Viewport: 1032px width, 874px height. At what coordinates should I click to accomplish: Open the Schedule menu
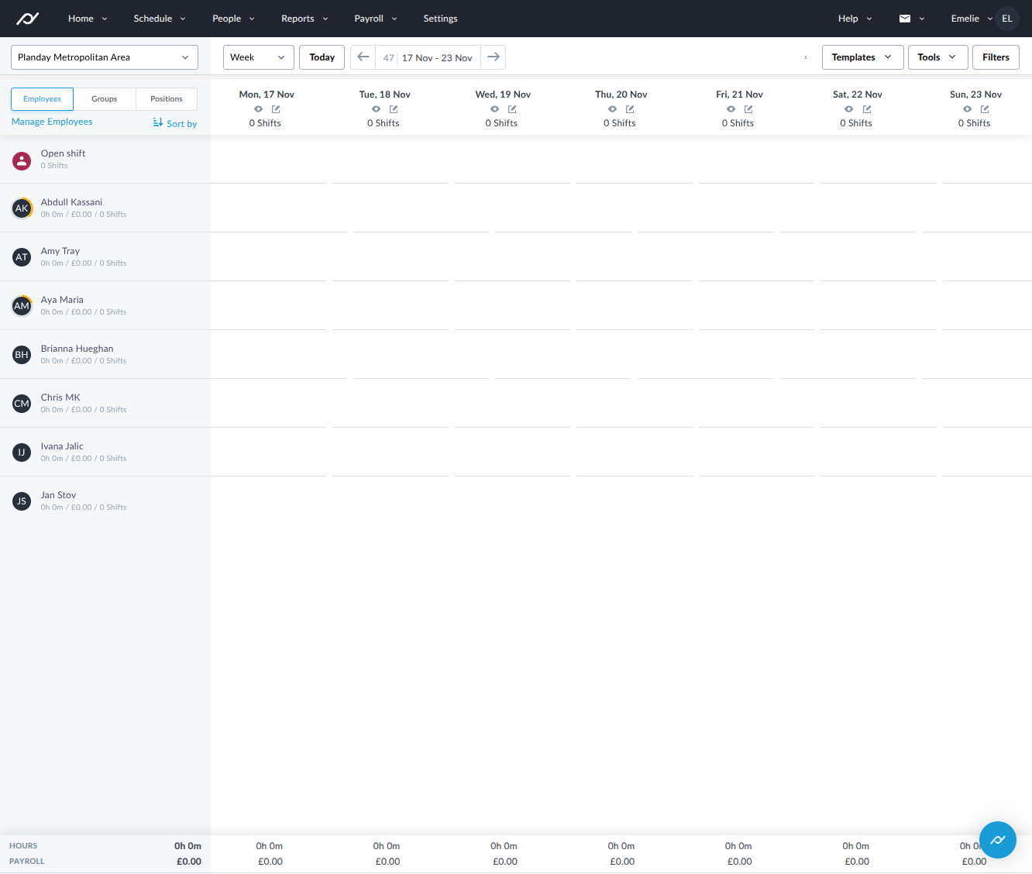pos(159,18)
